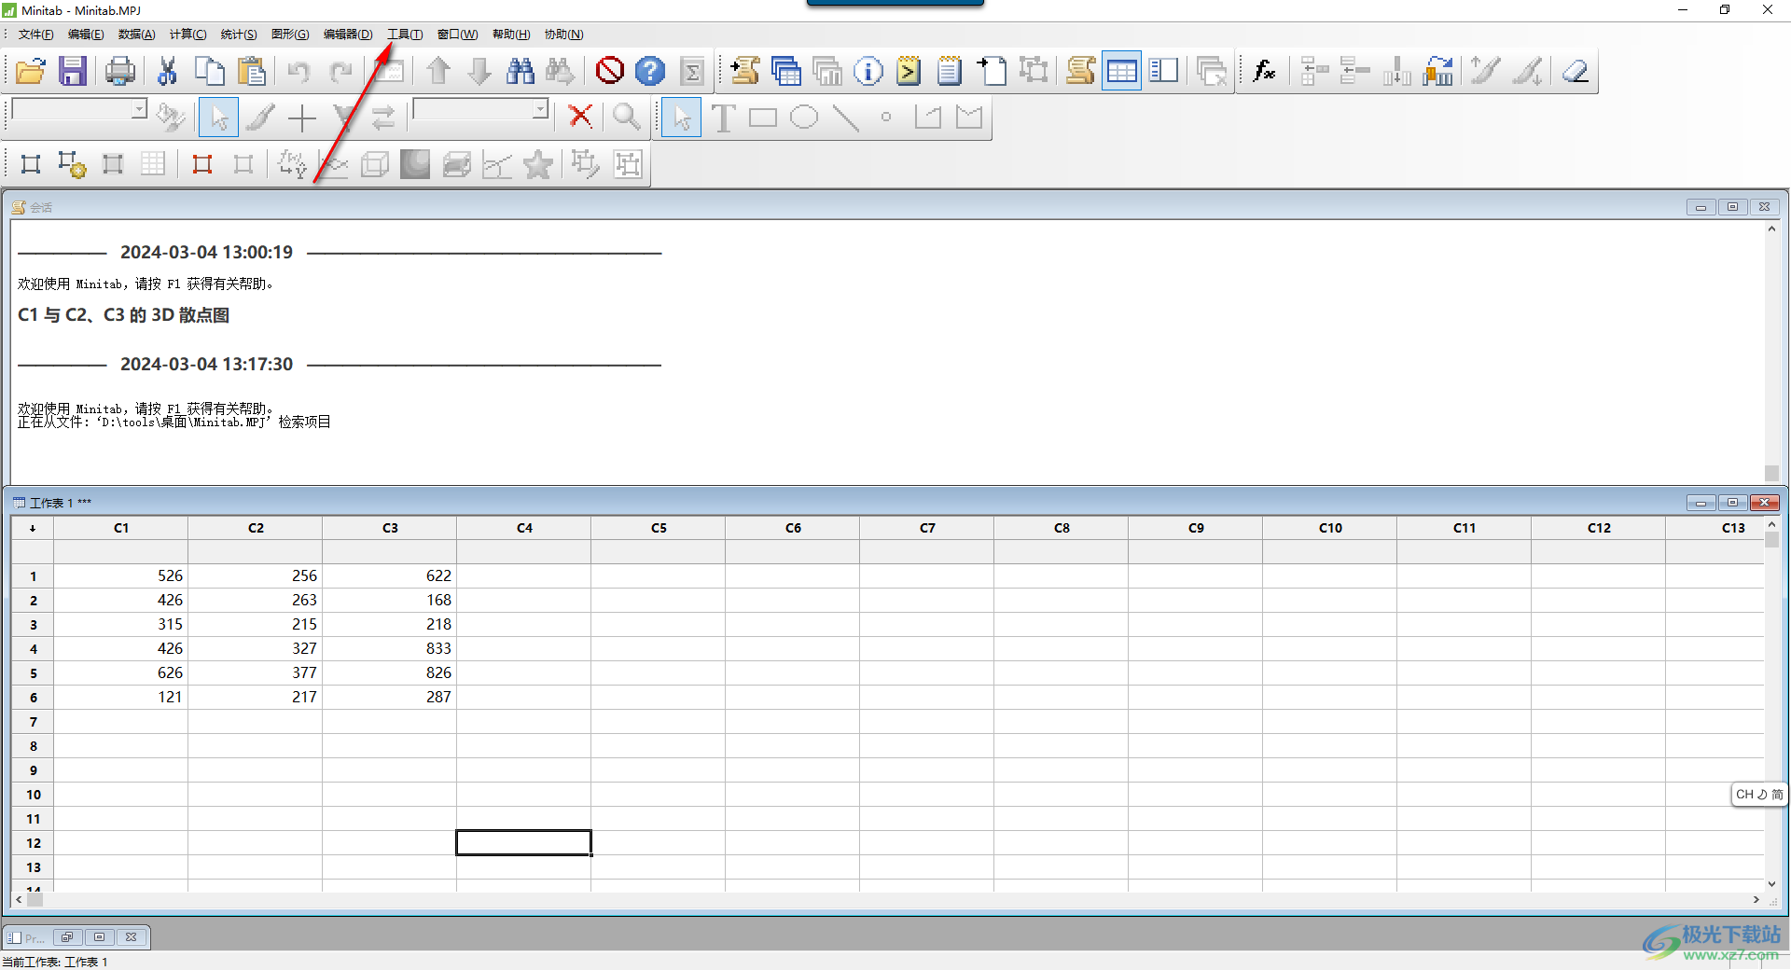Viewport: 1791px width, 970px height.
Task: Open the 图形(G) menu
Action: [x=290, y=35]
